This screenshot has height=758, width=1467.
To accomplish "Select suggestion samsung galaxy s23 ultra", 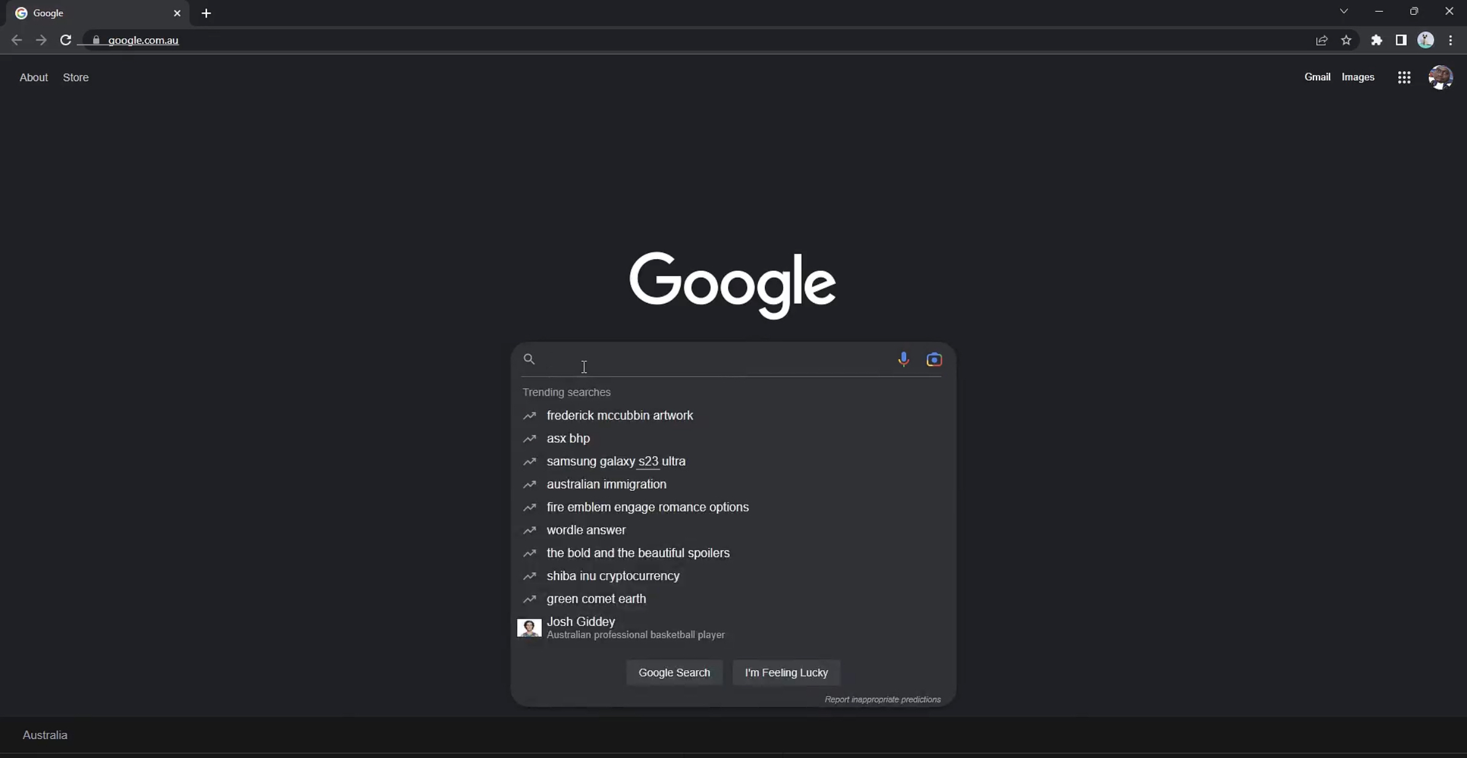I will click(x=733, y=461).
